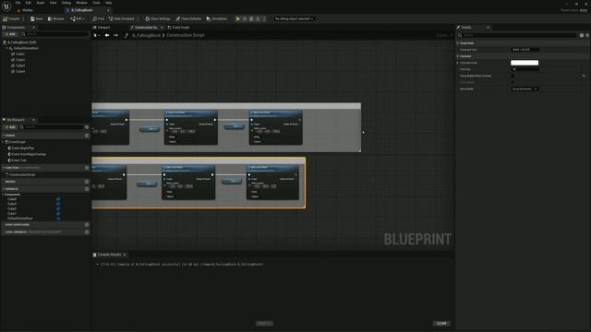
Task: Collapse the DefaultSceneRoot tree item
Action: [x=6, y=48]
